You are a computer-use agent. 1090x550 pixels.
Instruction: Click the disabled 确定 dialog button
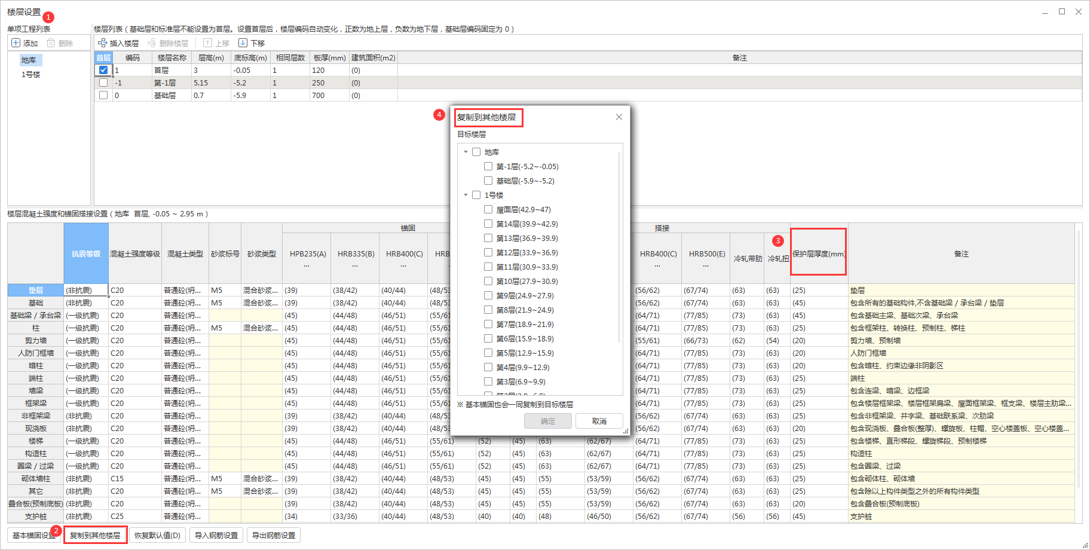(x=548, y=421)
